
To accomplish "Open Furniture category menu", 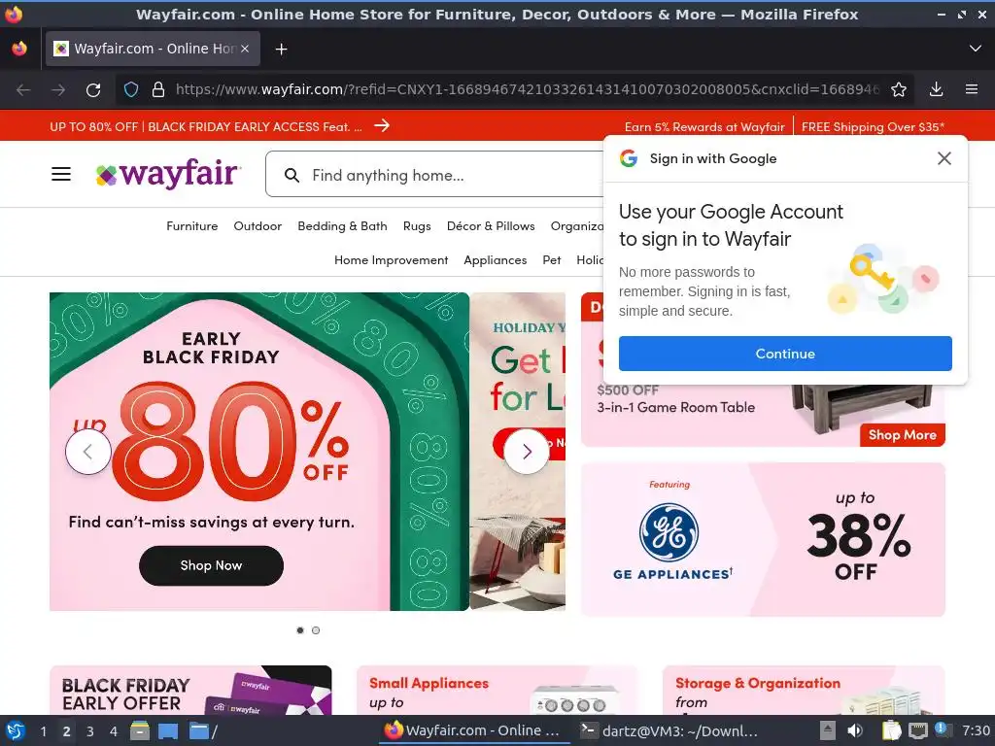I will click(x=191, y=225).
